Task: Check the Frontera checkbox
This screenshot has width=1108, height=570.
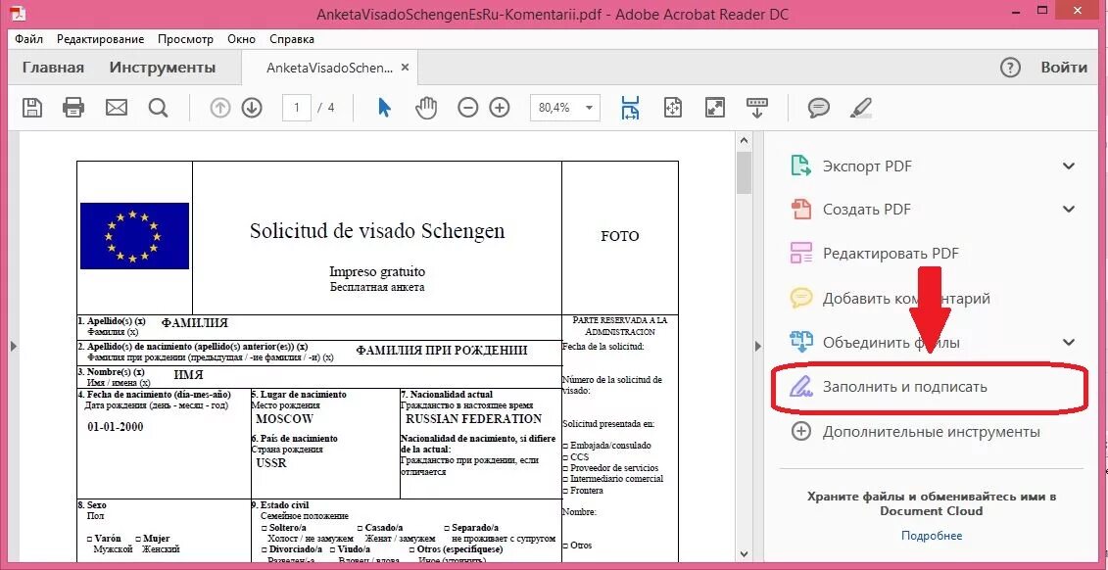Action: (565, 491)
